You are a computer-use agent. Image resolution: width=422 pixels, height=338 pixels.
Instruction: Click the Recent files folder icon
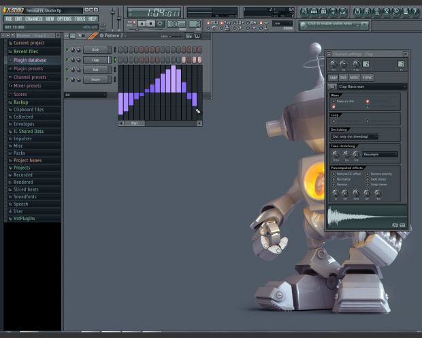click(10, 52)
